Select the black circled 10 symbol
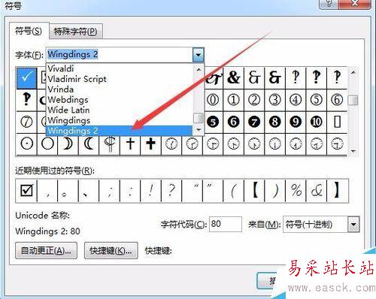376x299 pixels. pyautogui.click(x=317, y=122)
